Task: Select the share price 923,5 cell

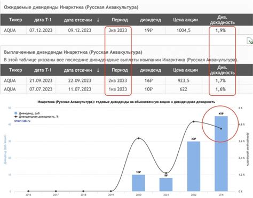Action: coord(184,80)
